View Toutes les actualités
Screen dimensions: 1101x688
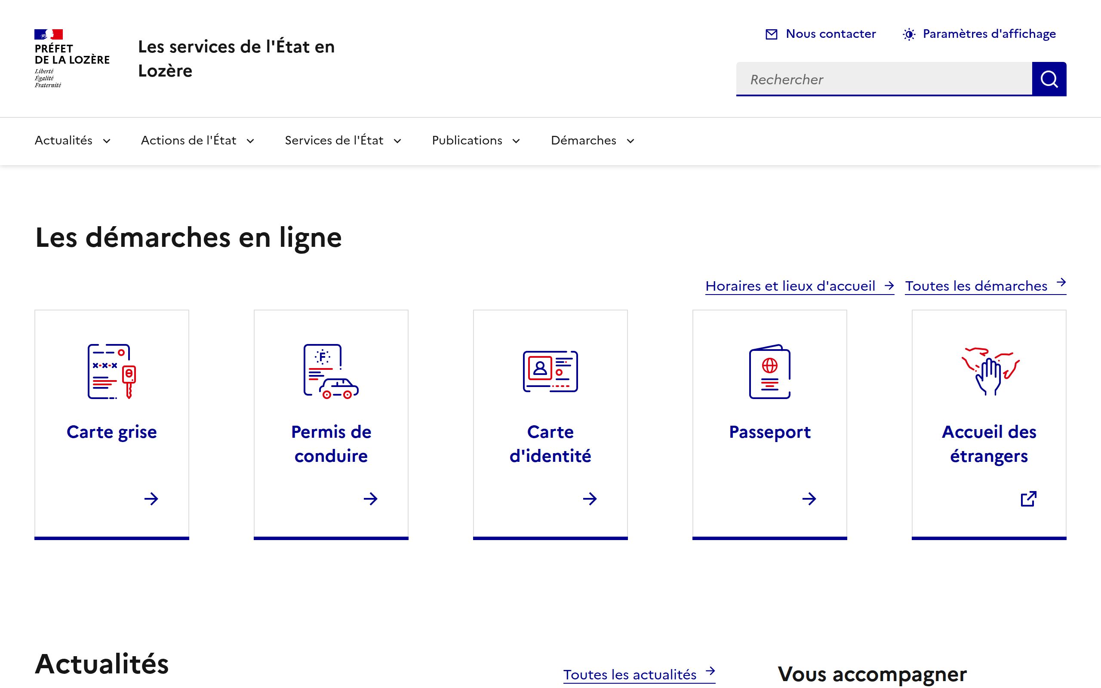click(x=639, y=674)
